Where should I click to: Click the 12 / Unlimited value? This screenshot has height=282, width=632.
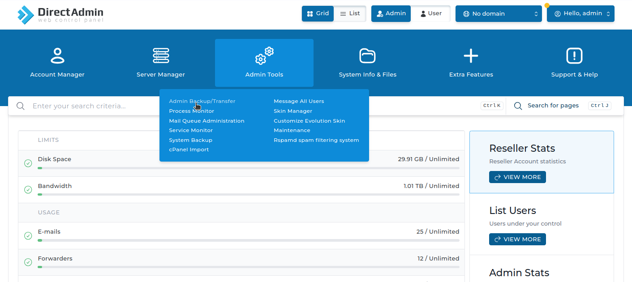coord(438,259)
